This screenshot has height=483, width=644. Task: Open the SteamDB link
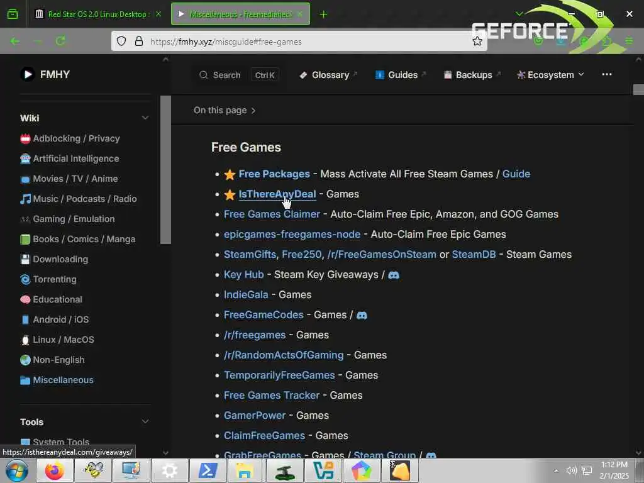474,254
